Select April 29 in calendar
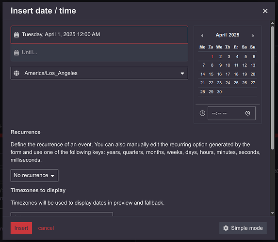Viewport: 278px width, 242px height. [x=211, y=92]
